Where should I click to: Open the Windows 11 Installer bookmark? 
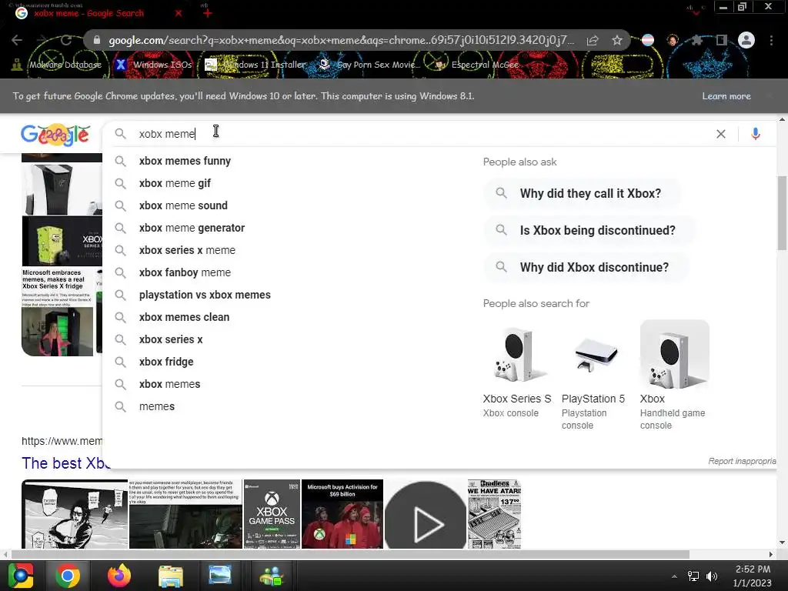click(255, 65)
